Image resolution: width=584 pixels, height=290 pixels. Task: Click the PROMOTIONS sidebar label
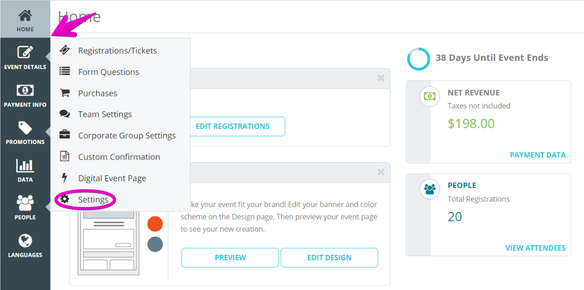25,142
